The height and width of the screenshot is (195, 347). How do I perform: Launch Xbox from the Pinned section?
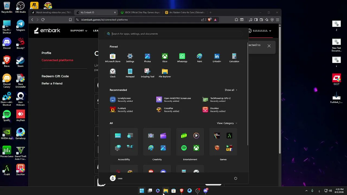pos(165,58)
